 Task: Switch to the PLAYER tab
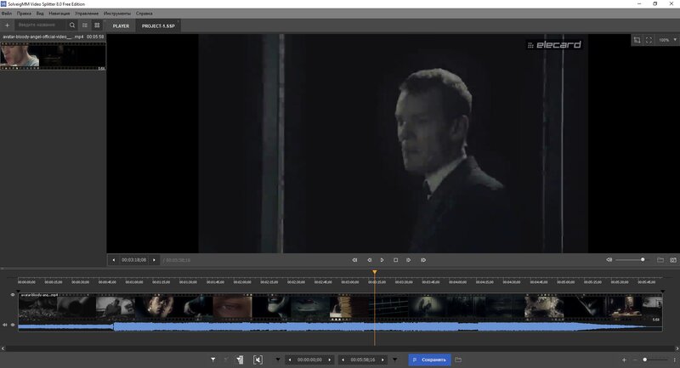click(x=121, y=26)
